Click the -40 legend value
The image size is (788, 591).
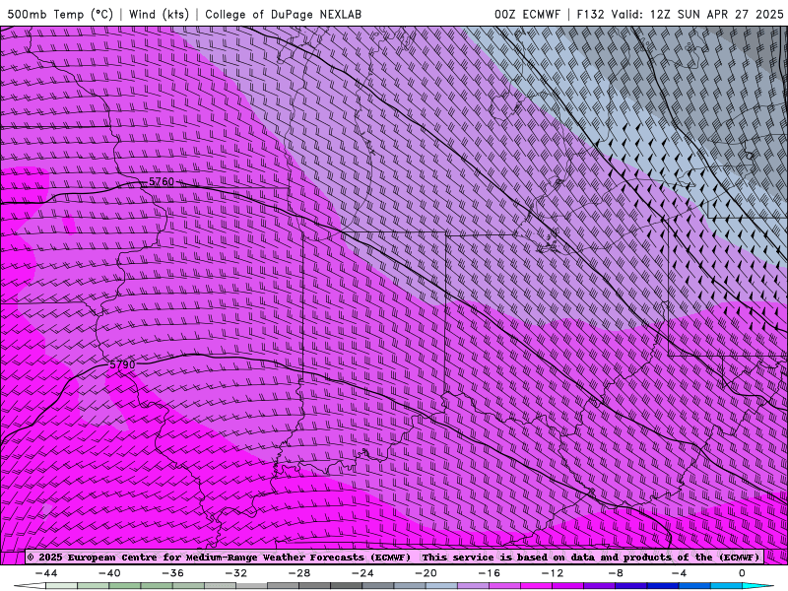point(109,573)
